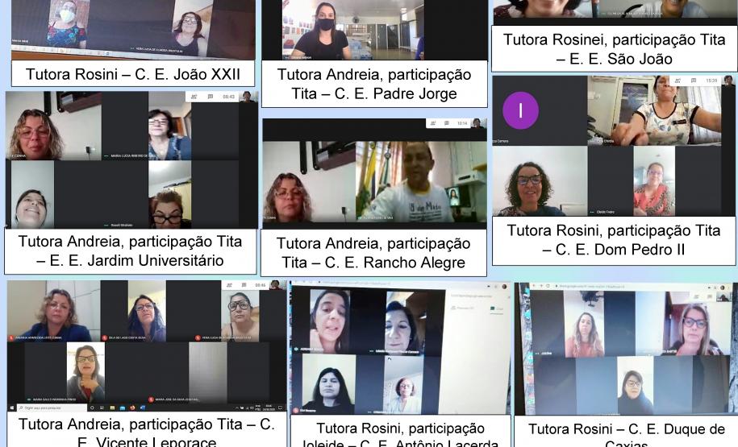Show participants in Dom Pedro II call
The height and width of the screenshot is (447, 738).
678,81
